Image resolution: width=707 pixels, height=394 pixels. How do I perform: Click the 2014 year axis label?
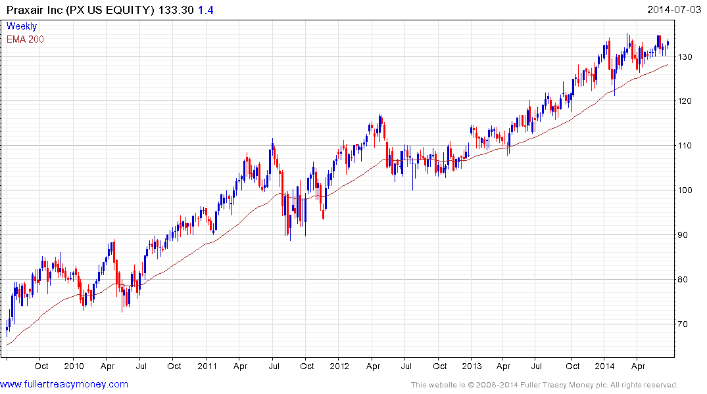pos(604,366)
